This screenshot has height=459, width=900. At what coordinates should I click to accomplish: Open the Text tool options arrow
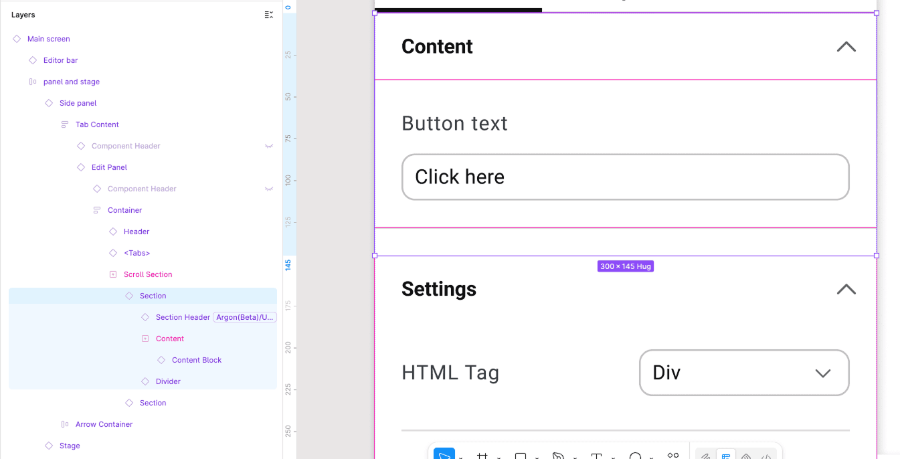point(613,458)
